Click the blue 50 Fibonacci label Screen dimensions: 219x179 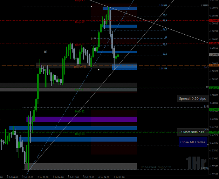click(166, 37)
